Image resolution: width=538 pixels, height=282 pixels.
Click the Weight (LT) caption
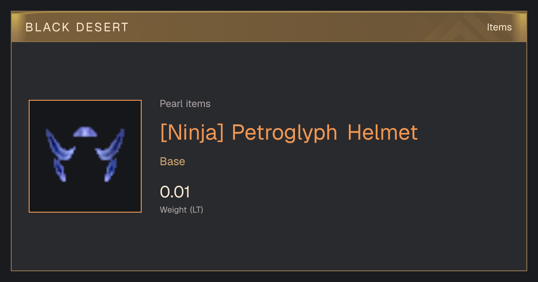pyautogui.click(x=182, y=210)
